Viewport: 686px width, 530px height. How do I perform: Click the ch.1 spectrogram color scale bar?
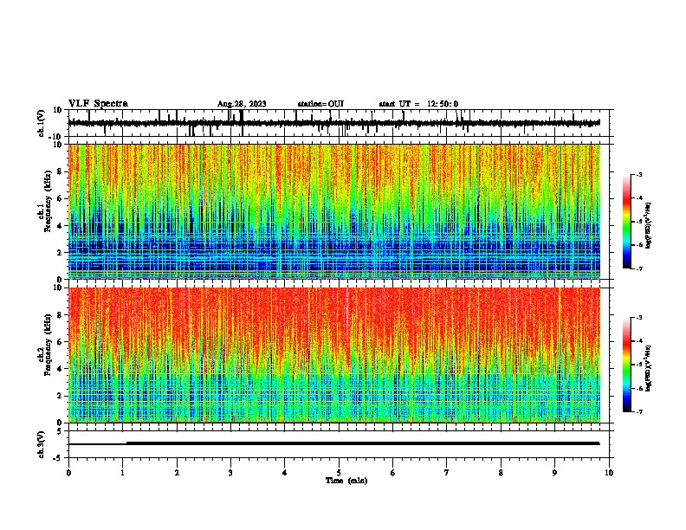pyautogui.click(x=627, y=222)
